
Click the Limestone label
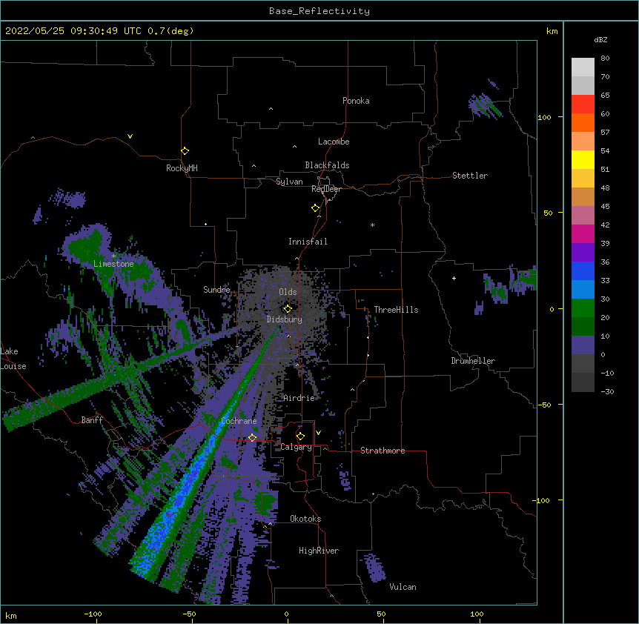(x=113, y=264)
